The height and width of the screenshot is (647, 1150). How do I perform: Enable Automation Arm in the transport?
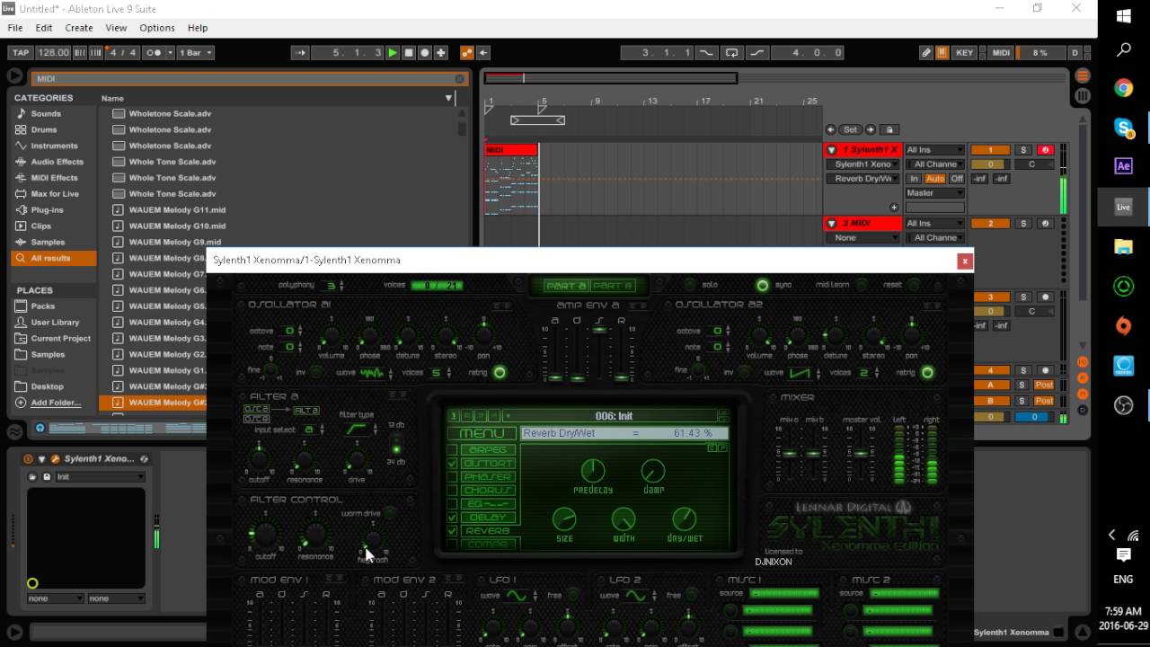(467, 53)
